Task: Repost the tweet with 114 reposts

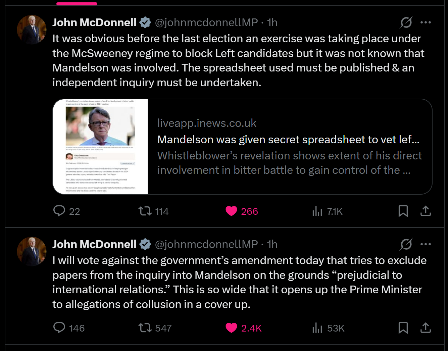Action: tap(145, 211)
